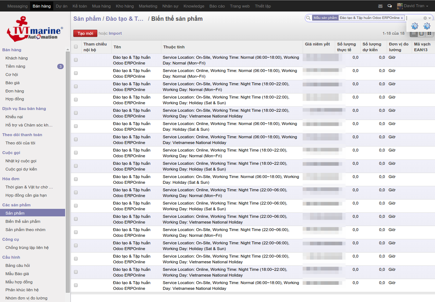435x302 pixels.
Task: Open Khách hàng in the sidebar
Action: (x=16, y=58)
